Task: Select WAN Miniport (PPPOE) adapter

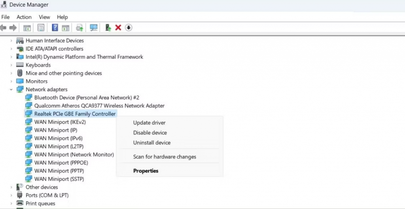Action: [x=61, y=162]
